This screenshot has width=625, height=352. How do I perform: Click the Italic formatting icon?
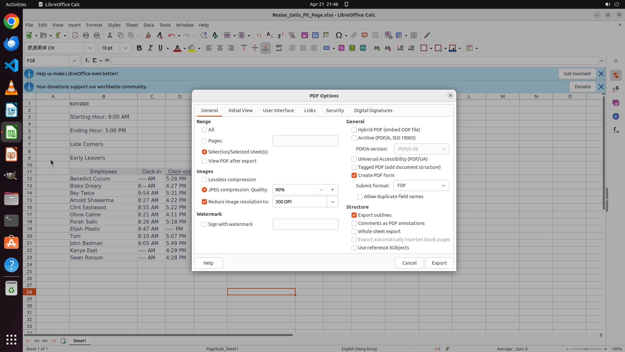coord(150,48)
